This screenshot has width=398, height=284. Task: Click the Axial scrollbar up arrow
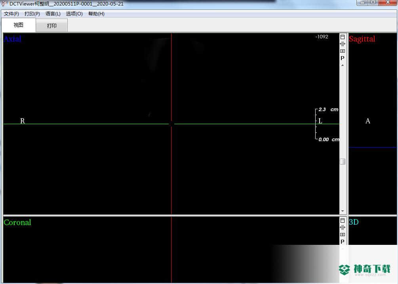[343, 65]
